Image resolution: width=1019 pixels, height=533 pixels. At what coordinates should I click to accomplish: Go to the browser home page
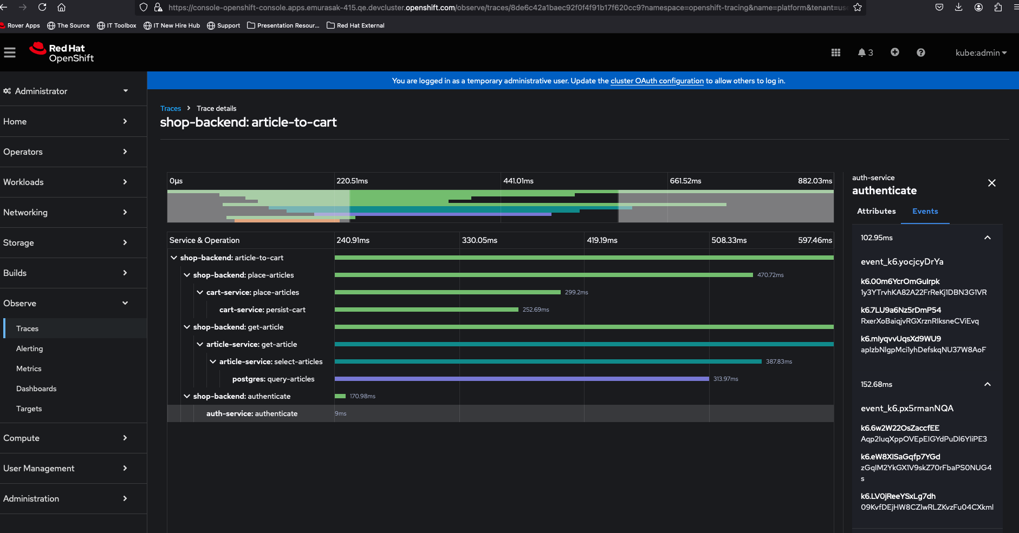point(62,7)
